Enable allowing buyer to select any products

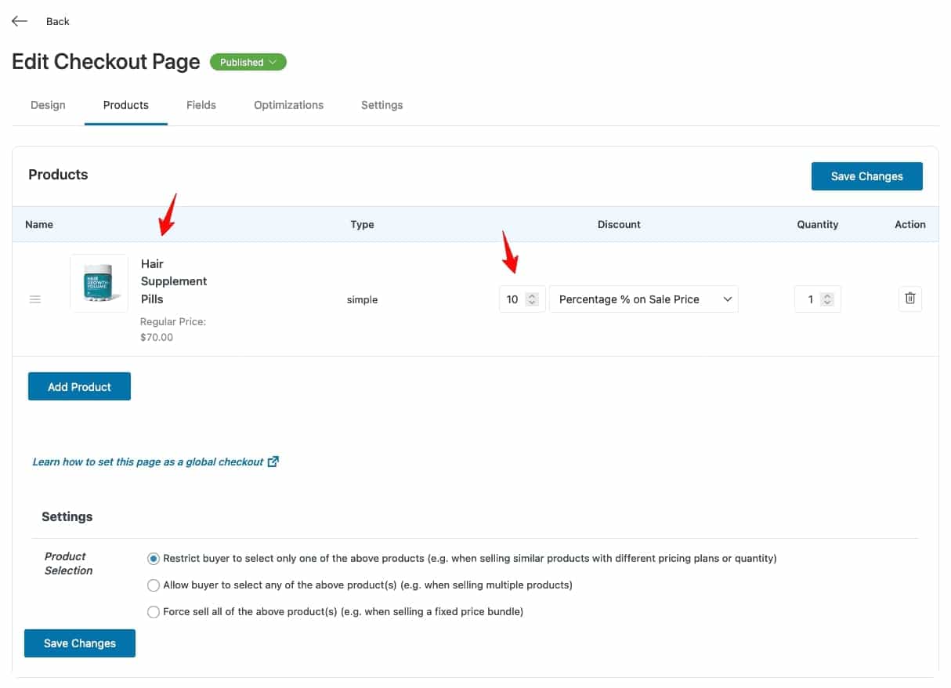pyautogui.click(x=154, y=585)
